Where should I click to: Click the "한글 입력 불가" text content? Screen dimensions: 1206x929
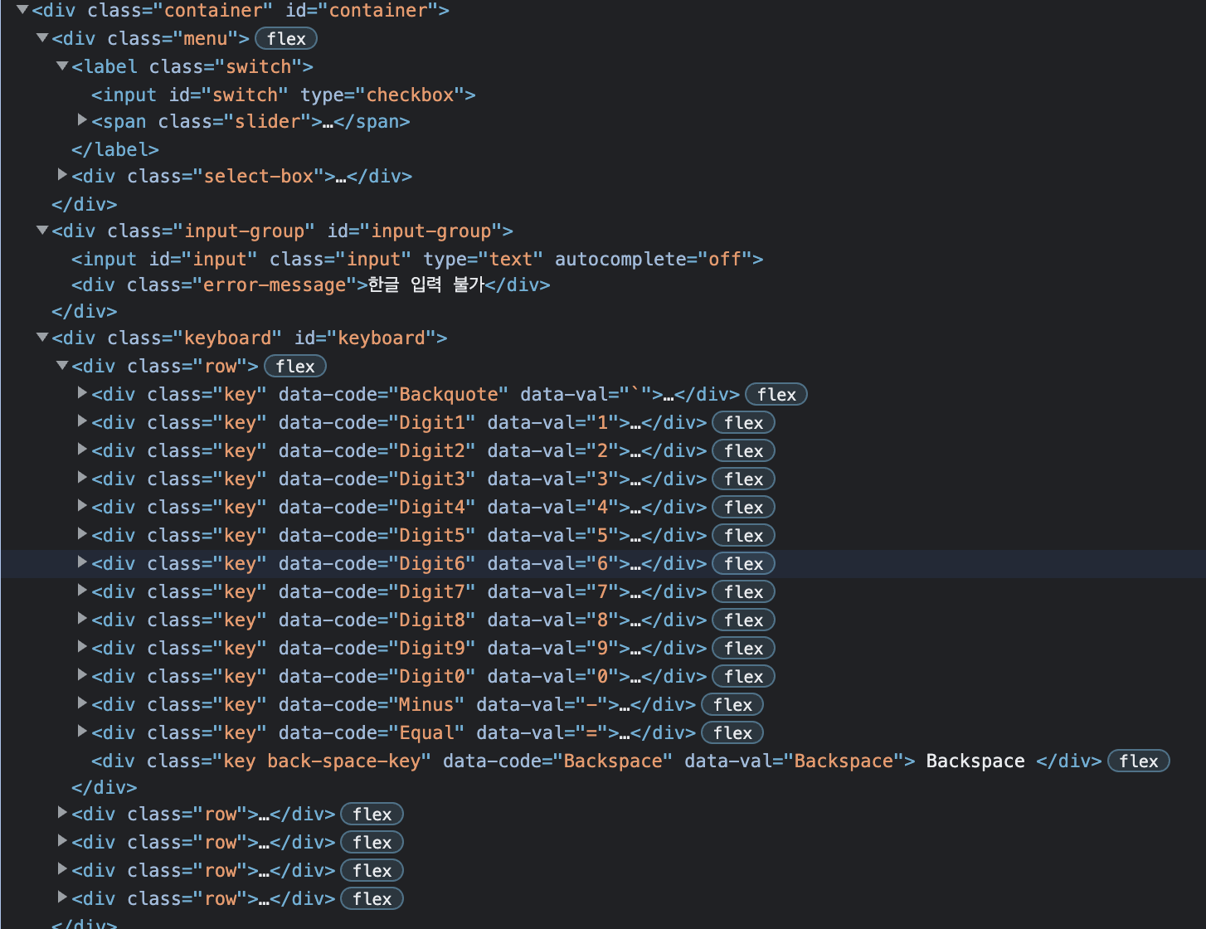[x=426, y=285]
